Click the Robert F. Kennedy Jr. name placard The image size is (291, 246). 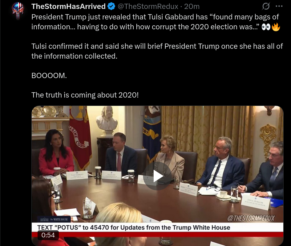click(x=188, y=189)
